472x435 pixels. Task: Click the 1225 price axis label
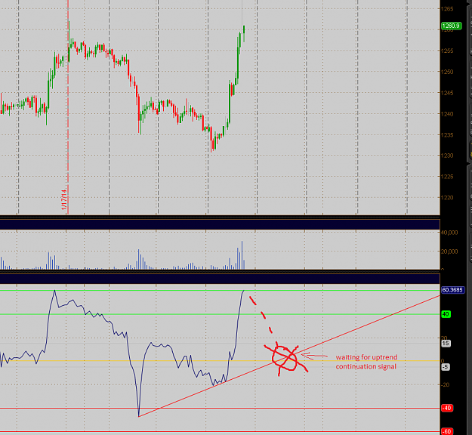(447, 177)
